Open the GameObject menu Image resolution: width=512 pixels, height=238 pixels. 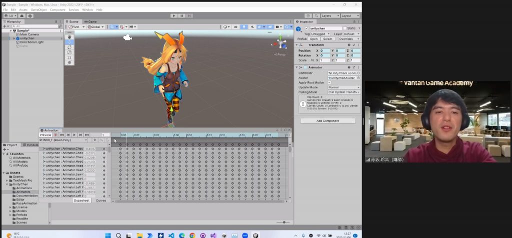pyautogui.click(x=39, y=10)
